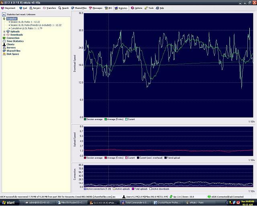
Task: Open eMule Options
Action: (x=137, y=8)
